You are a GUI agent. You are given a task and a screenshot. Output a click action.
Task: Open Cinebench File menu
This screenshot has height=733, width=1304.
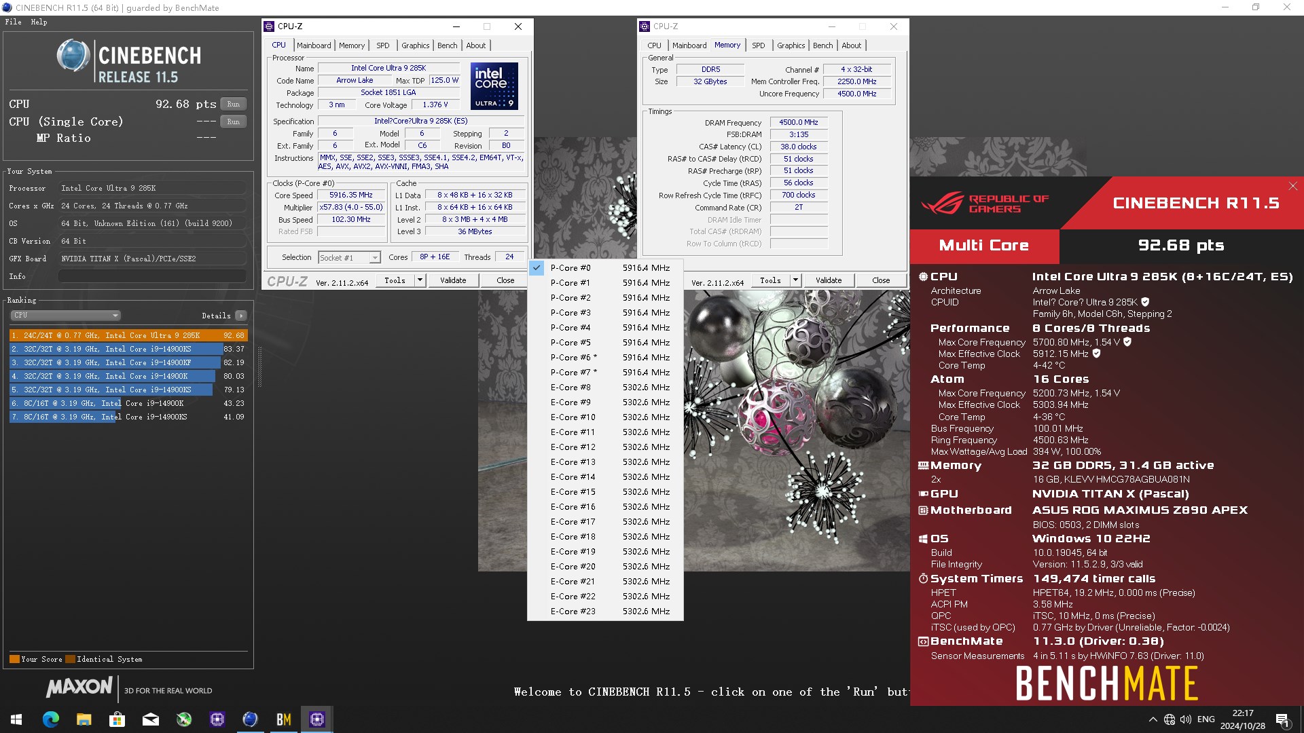tap(13, 22)
